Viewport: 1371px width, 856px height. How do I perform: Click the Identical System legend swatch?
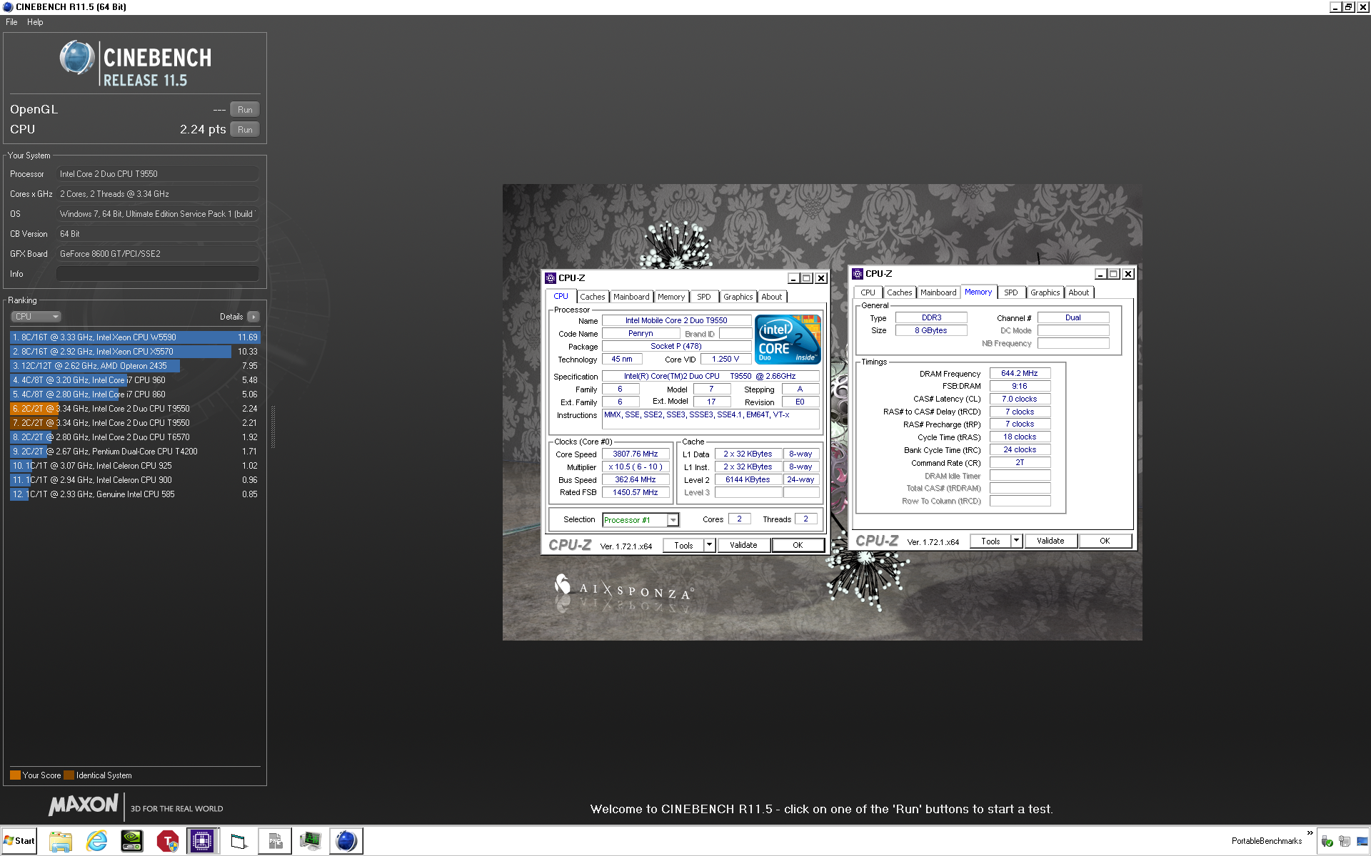point(69,775)
